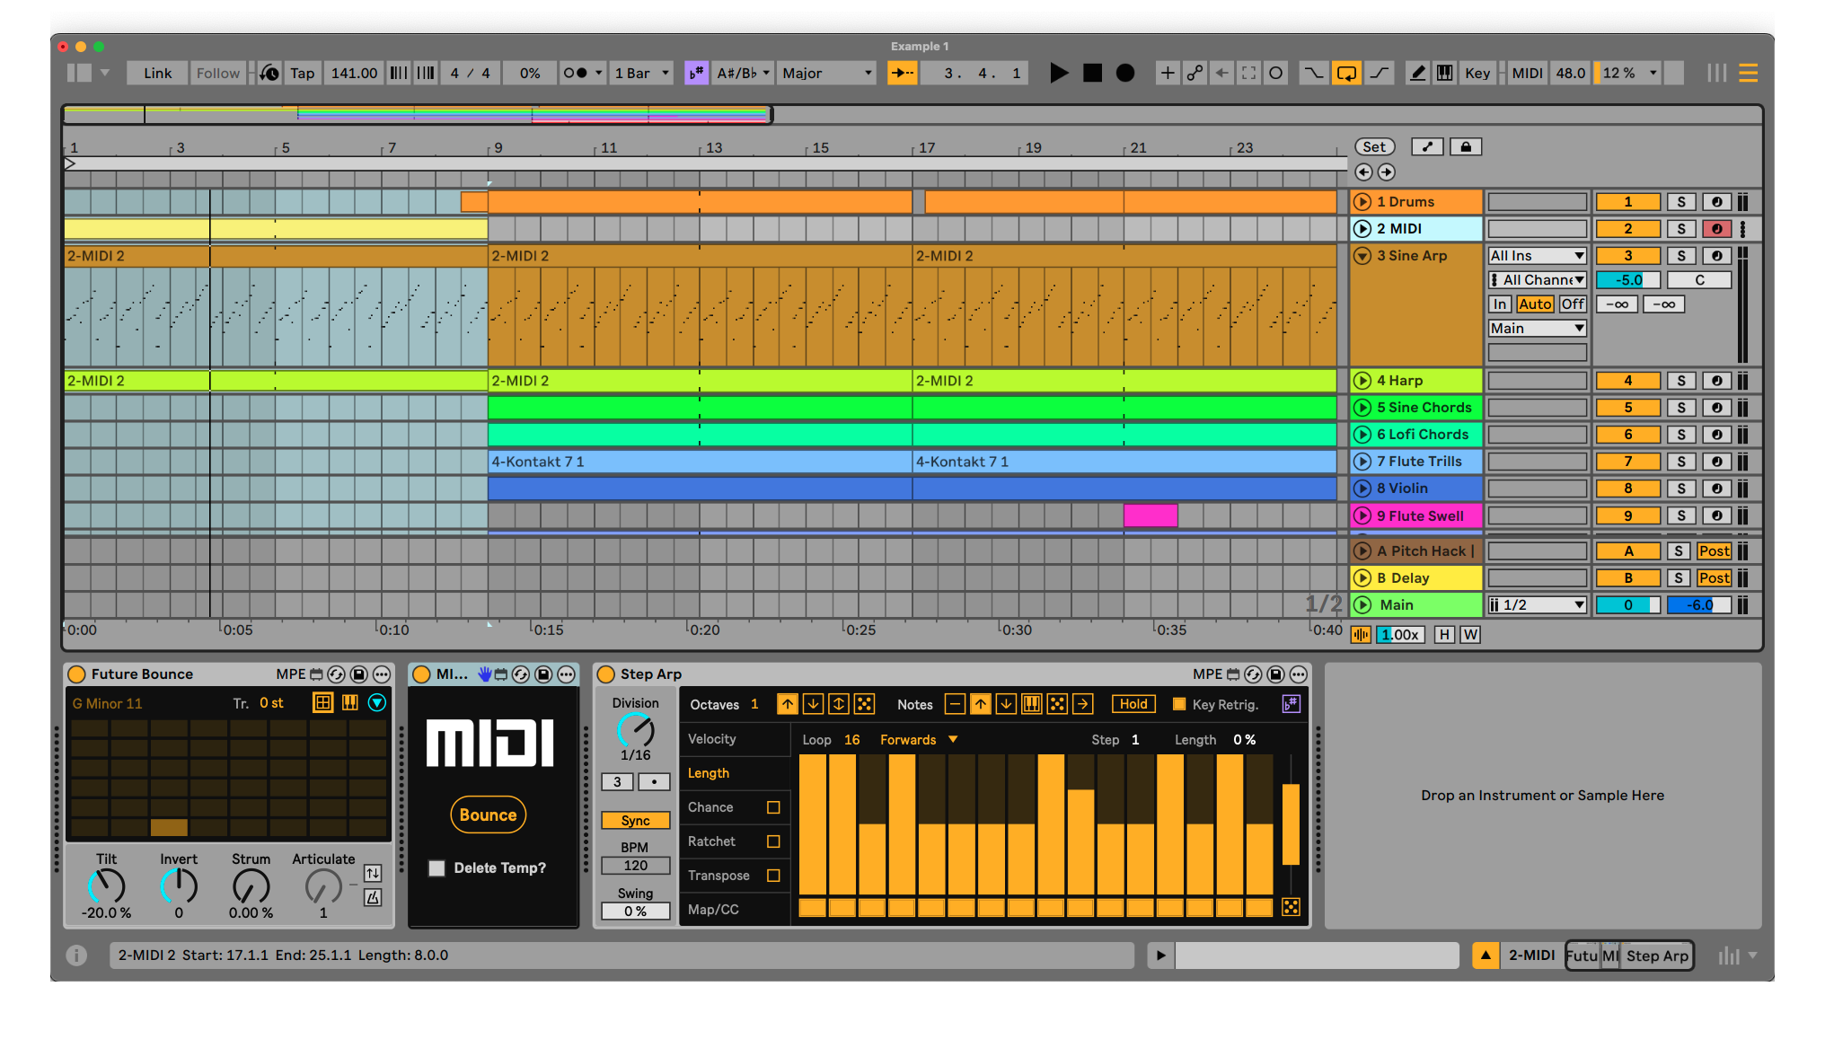Click the lock envelopes icon
The image size is (1825, 1048).
coord(1465,146)
